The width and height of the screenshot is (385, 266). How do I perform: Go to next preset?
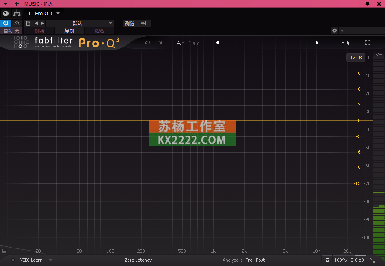[x=43, y=24]
